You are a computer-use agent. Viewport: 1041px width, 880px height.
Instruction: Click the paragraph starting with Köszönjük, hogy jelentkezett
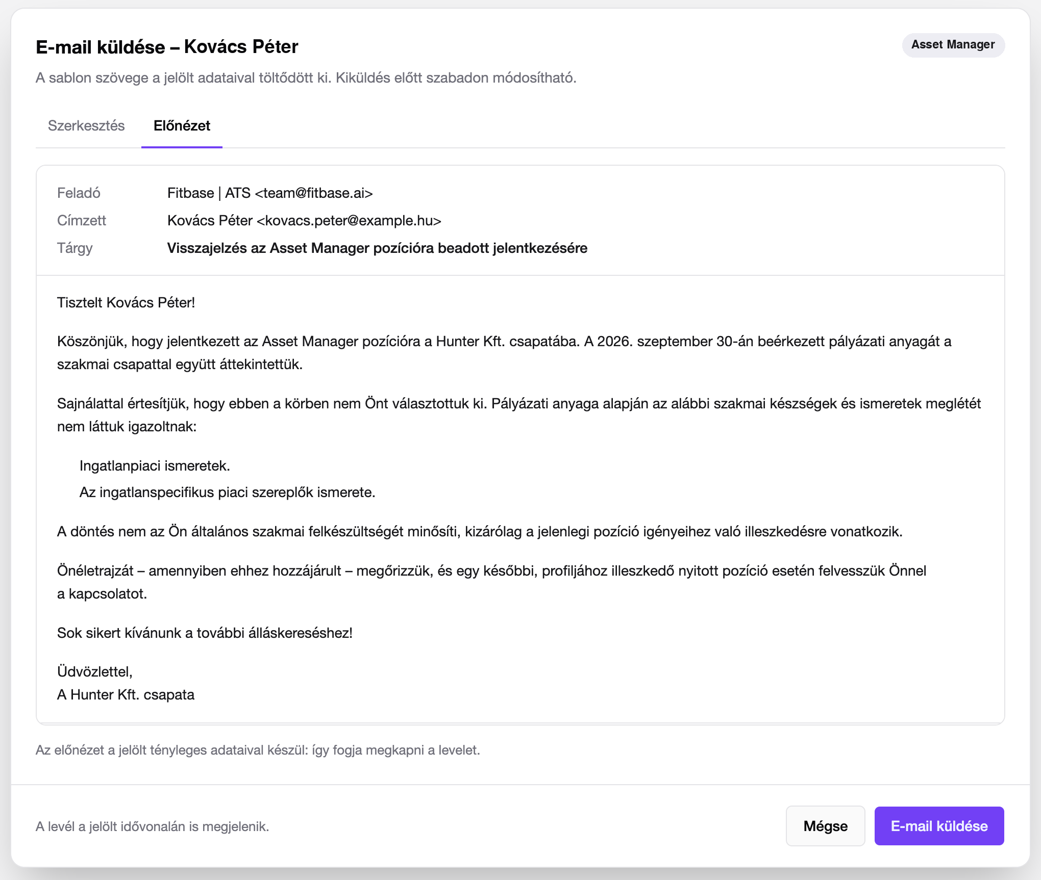(504, 353)
